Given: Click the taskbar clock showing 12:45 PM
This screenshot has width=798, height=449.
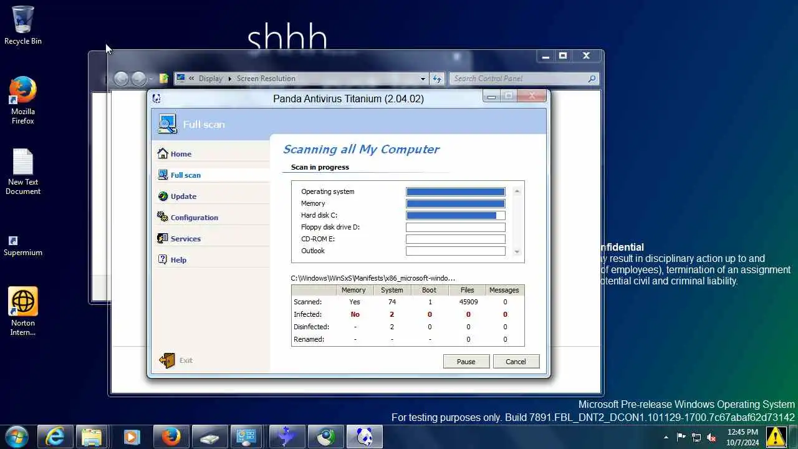Looking at the screenshot, I should tap(743, 437).
